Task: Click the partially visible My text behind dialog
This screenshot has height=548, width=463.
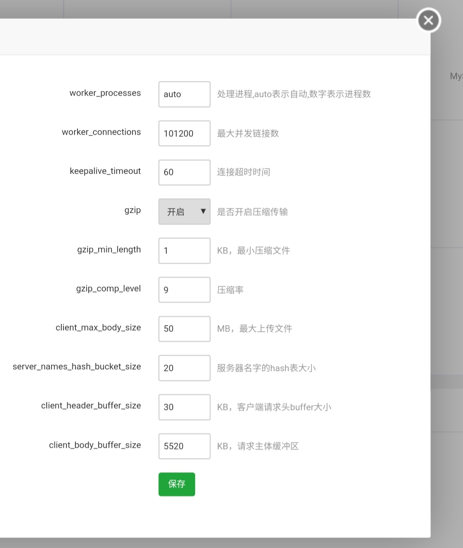Action: point(456,76)
